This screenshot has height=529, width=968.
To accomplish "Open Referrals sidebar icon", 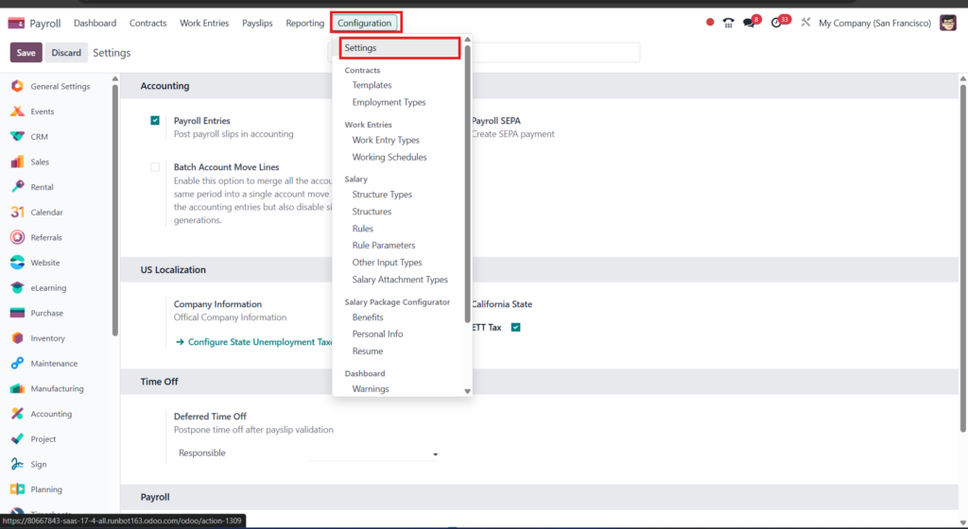I will [x=17, y=237].
